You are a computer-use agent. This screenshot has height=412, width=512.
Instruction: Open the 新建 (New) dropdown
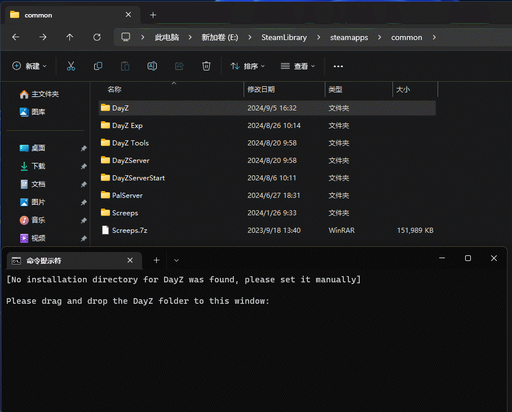(29, 66)
